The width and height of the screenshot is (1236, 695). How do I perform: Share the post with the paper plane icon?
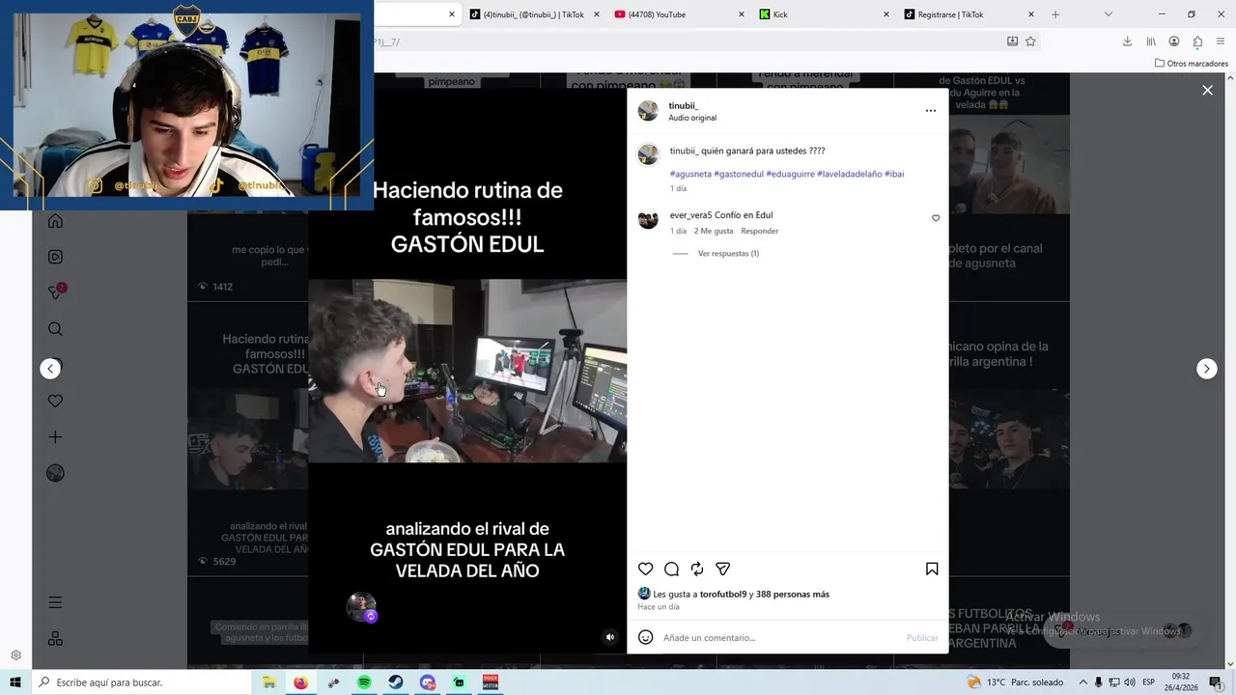pos(722,570)
